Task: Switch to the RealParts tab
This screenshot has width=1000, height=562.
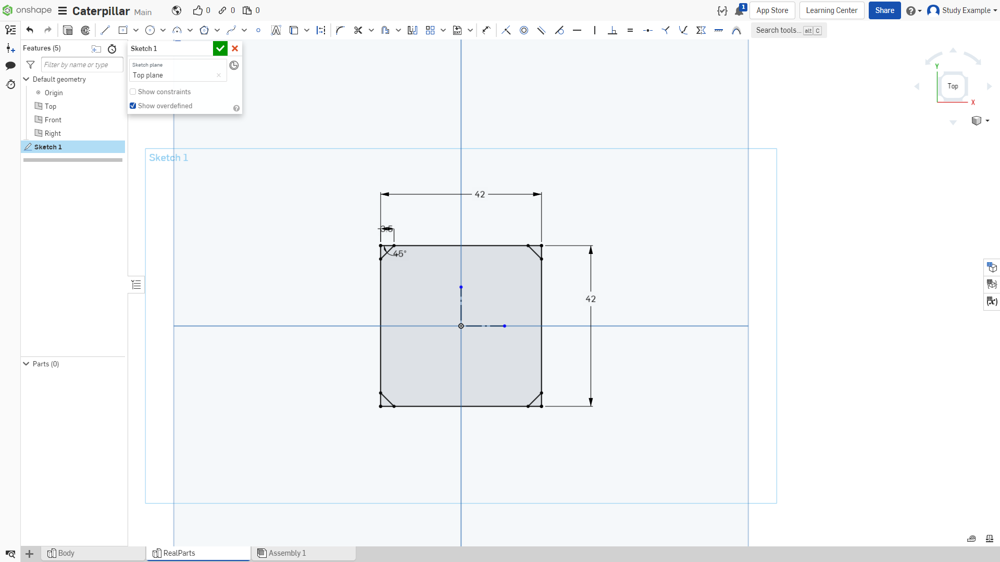Action: click(198, 553)
